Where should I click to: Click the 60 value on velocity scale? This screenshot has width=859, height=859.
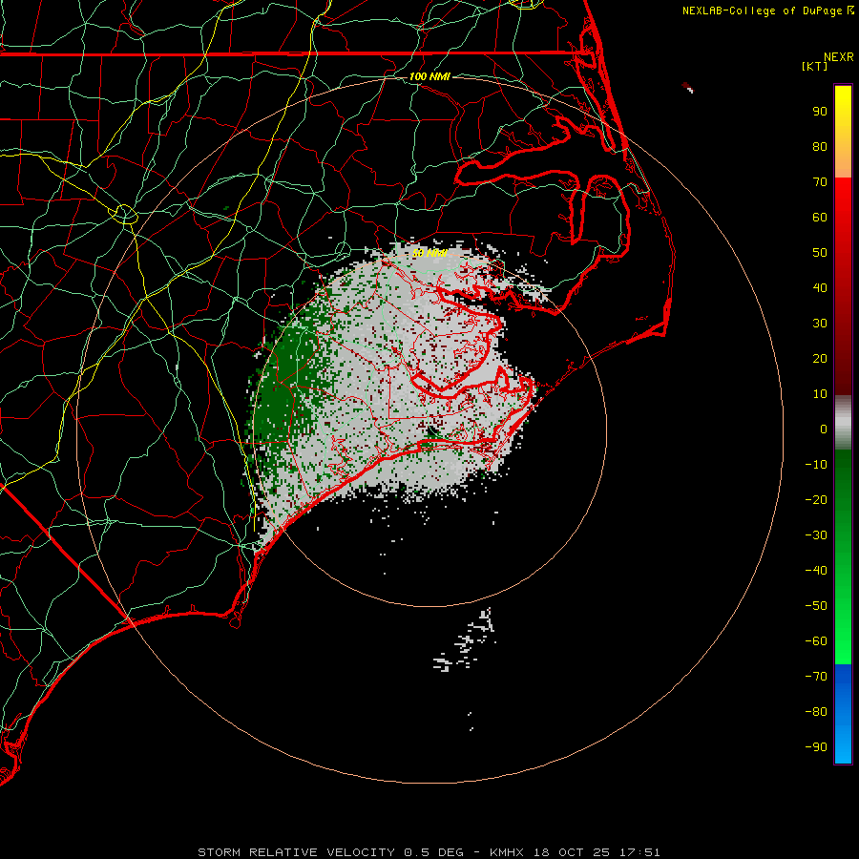(820, 218)
